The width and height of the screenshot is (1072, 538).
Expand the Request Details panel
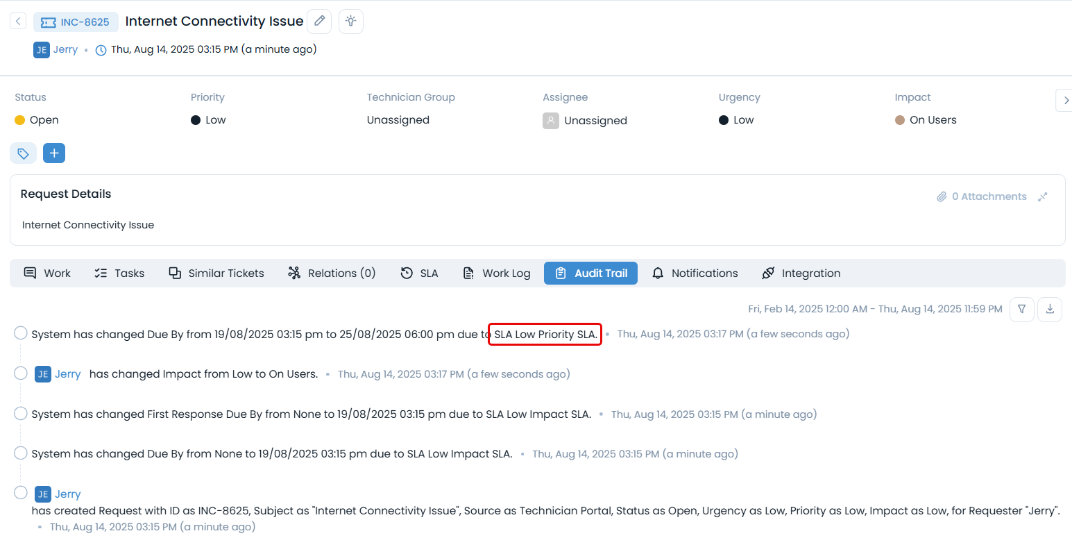[x=1042, y=197]
